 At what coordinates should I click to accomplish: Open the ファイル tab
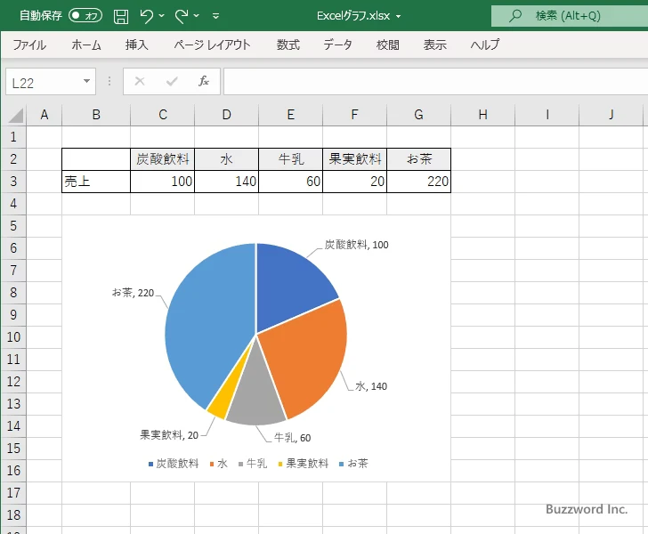point(29,44)
